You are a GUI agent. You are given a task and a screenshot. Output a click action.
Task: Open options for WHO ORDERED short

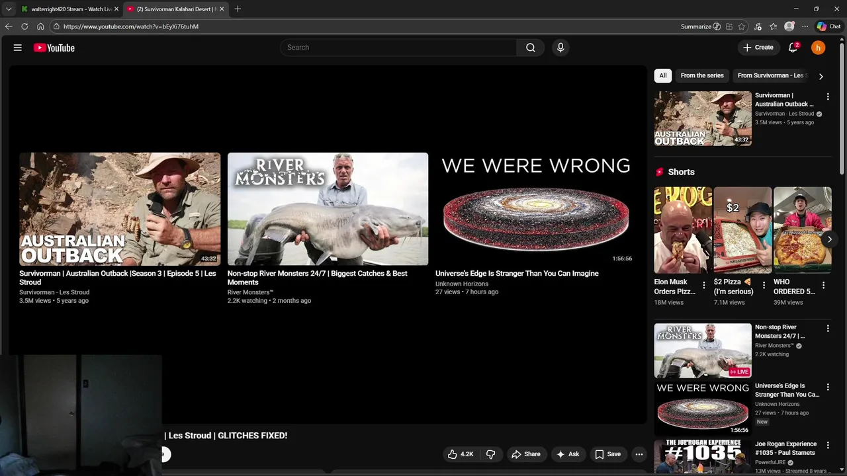(823, 286)
